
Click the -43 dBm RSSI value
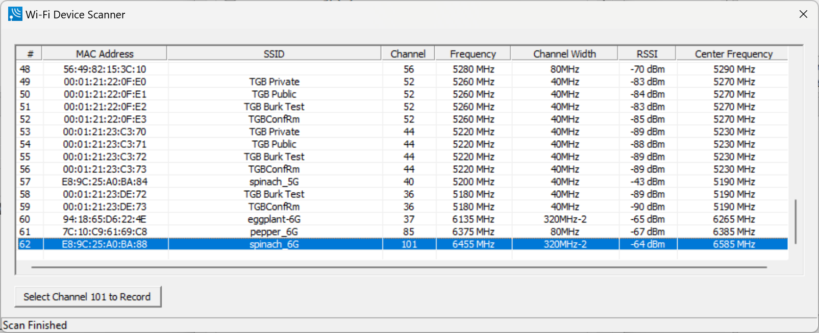[x=647, y=182]
